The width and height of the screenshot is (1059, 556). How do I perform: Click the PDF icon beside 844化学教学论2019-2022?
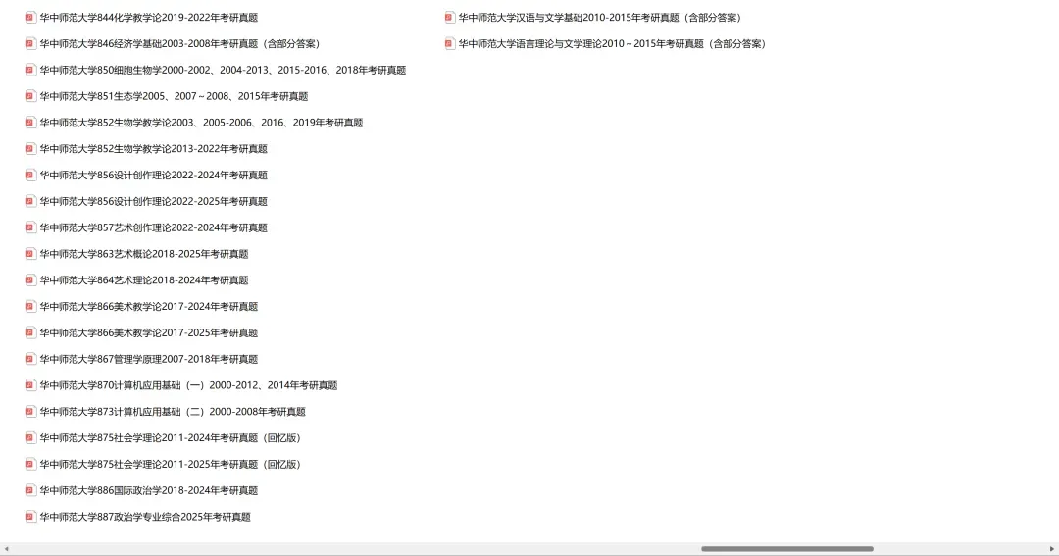(x=30, y=18)
